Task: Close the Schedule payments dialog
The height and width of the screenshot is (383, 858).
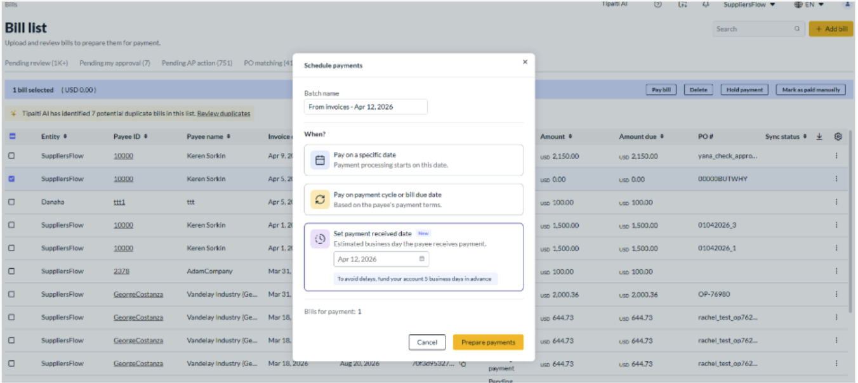Action: tap(525, 62)
